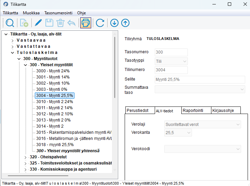Screen dimensions: 250x186
Task: Select account 3003 - Myynti 0%
Action: (x=52, y=89)
